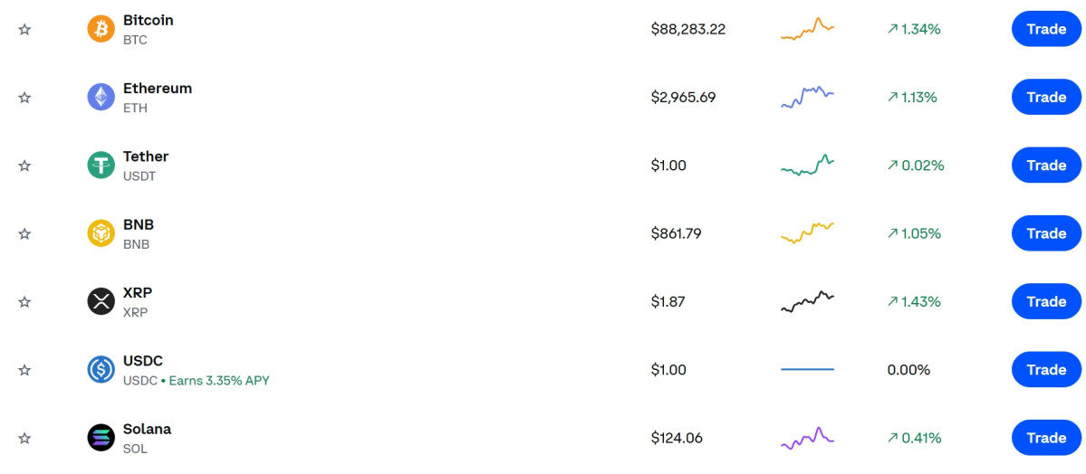Click the green Tether logo icon
This screenshot has height=474, width=1086.
[101, 166]
